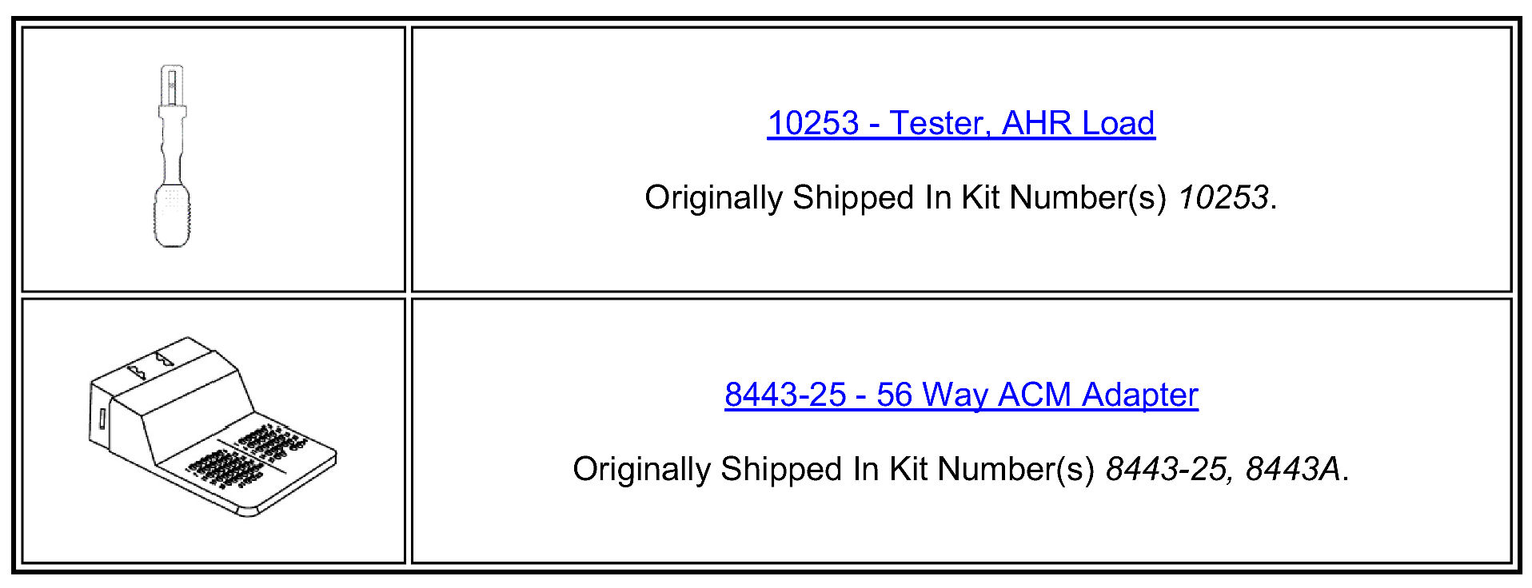Click the italic kit number 10253

[1223, 197]
